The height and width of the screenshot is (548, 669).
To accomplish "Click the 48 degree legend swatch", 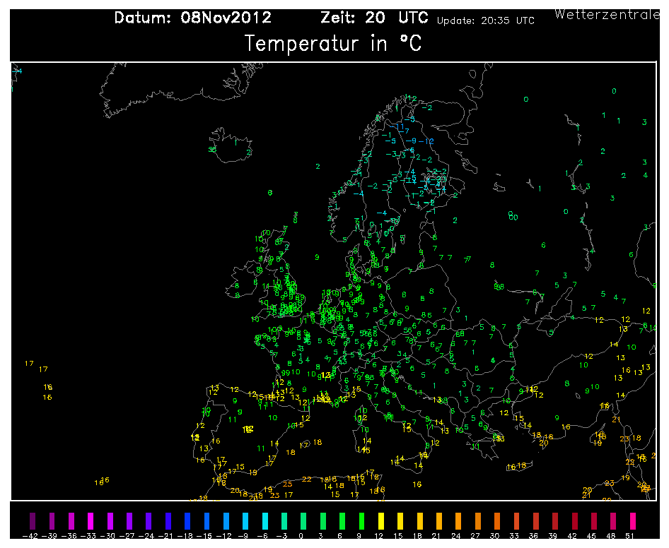I will (x=613, y=521).
